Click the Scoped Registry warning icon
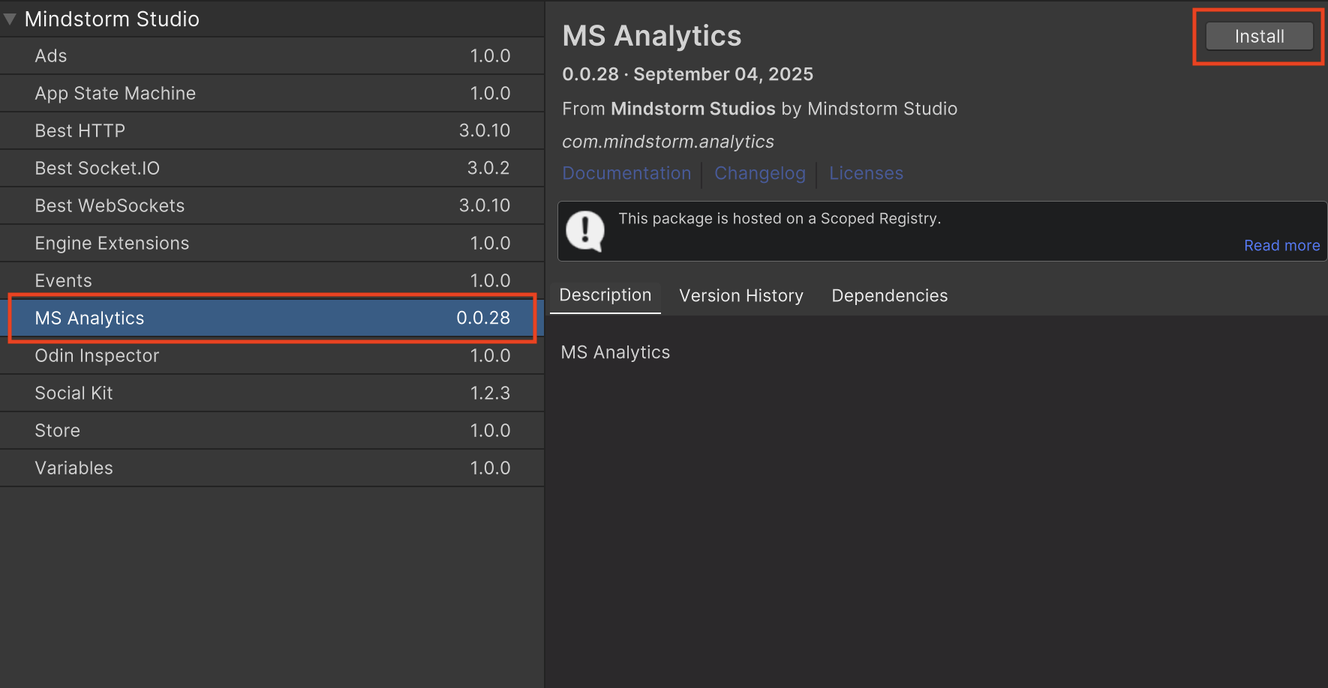This screenshot has height=688, width=1328. pyautogui.click(x=585, y=231)
